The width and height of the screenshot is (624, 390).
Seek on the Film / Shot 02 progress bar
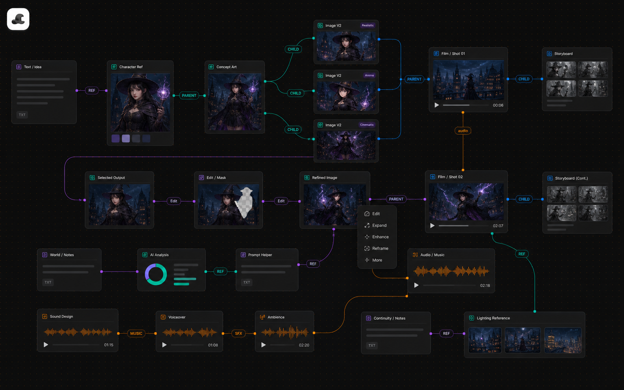(463, 226)
